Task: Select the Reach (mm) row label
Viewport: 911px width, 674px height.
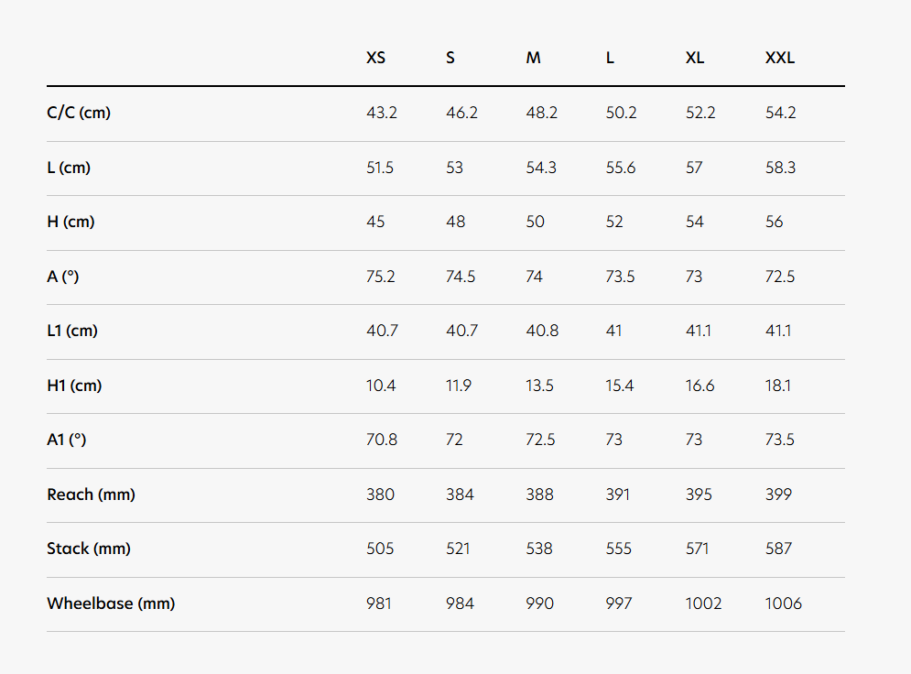Action: (x=91, y=495)
